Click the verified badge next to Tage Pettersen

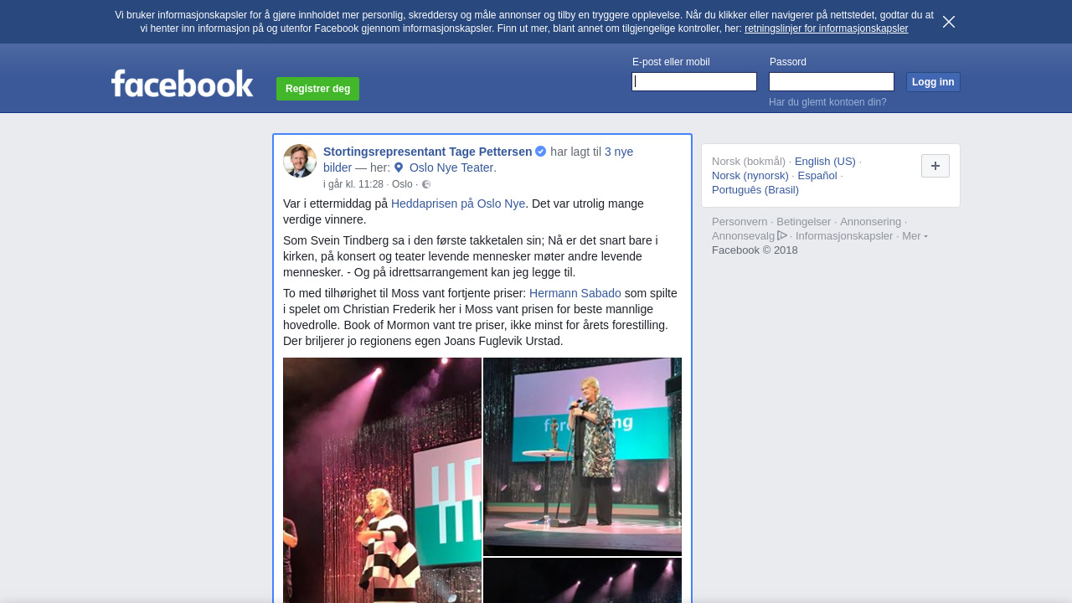click(x=541, y=152)
